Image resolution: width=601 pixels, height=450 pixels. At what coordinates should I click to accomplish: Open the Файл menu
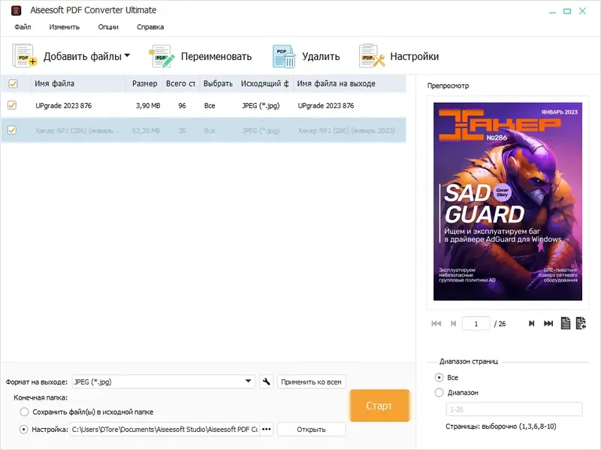22,26
